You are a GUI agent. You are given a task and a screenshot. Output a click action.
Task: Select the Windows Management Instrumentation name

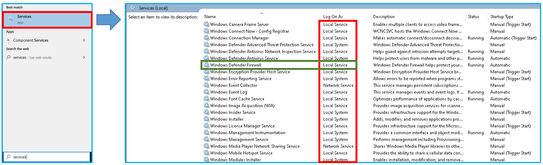tap(248, 133)
